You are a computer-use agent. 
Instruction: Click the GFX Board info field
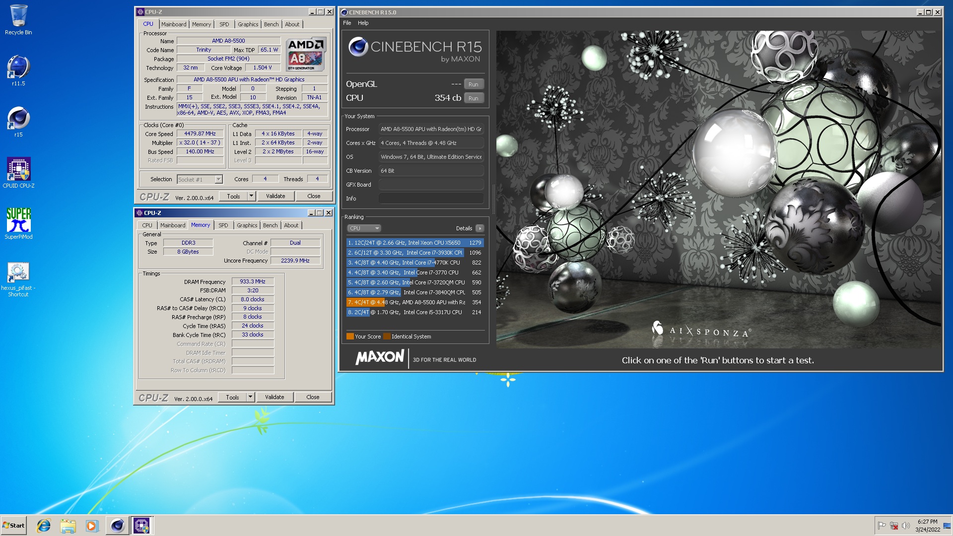431,185
